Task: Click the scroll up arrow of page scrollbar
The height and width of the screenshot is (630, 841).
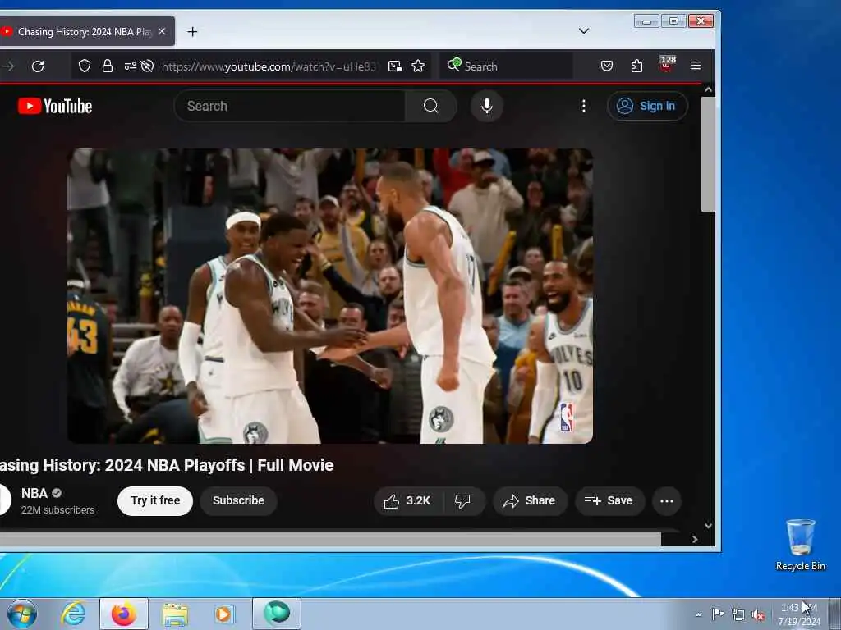Action: (708, 89)
